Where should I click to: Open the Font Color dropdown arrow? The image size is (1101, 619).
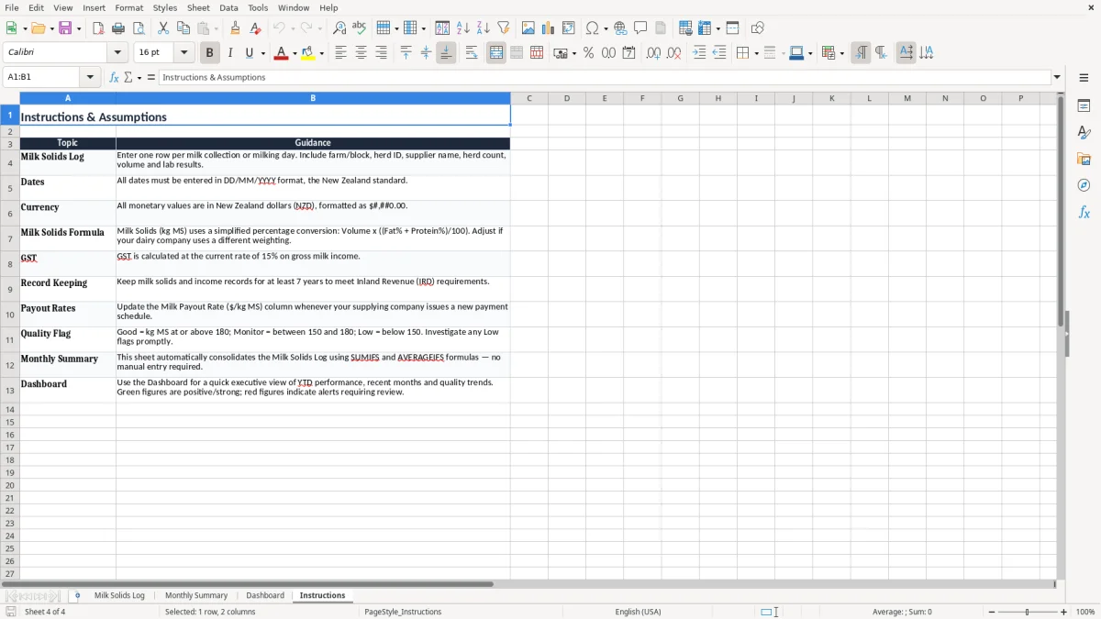295,53
